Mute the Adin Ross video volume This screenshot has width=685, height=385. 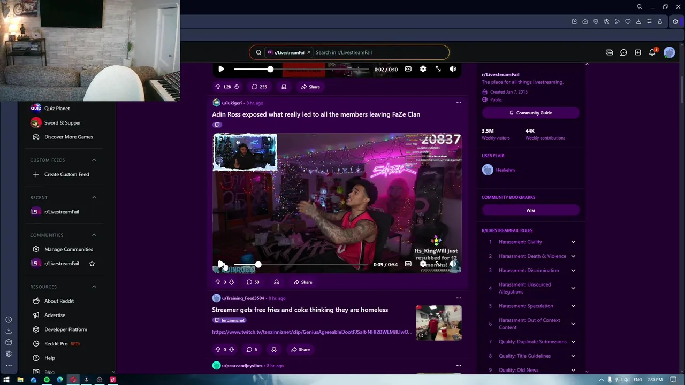click(453, 264)
